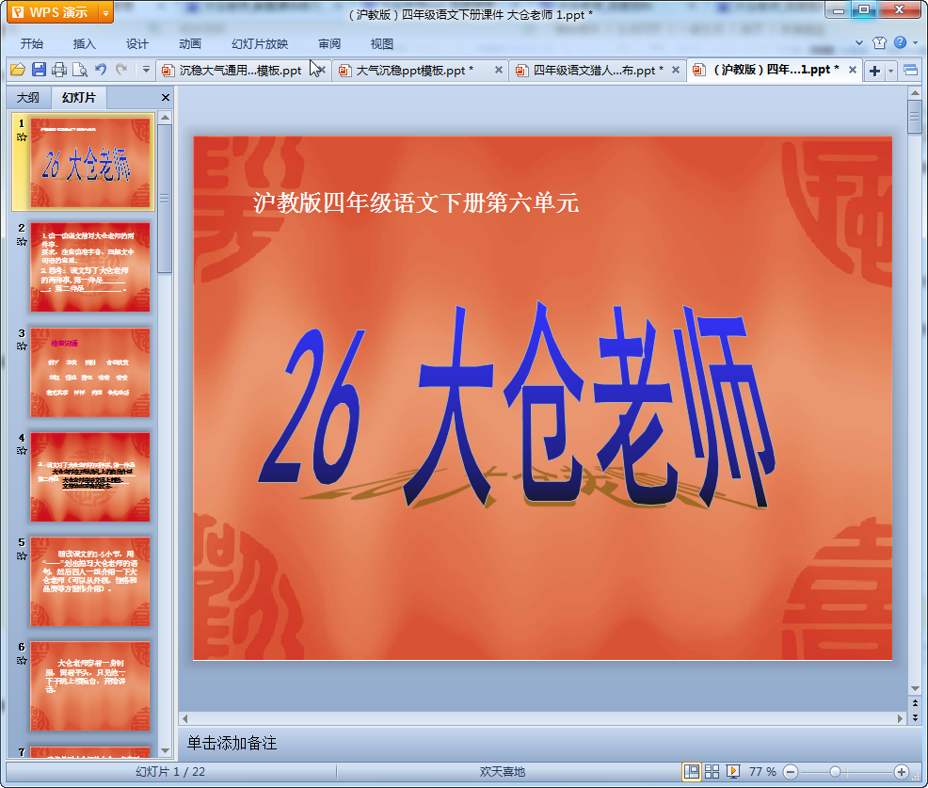Image resolution: width=928 pixels, height=788 pixels.
Task: Switch to the 大纲 outline tab
Action: (28, 98)
